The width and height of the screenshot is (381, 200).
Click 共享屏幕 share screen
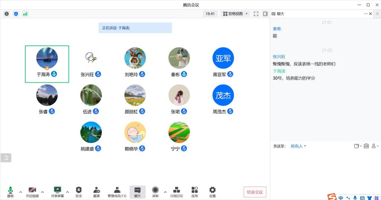coord(57,191)
